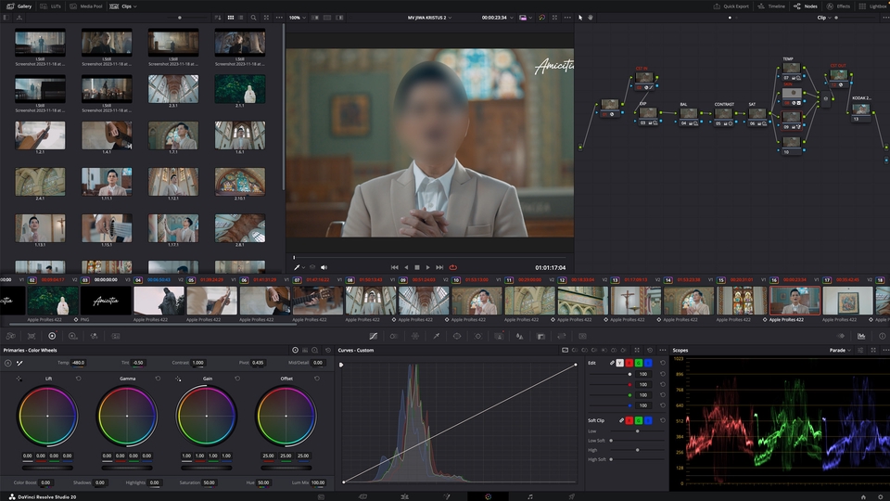Screen dimensions: 890x501
Task: Open the Media Pool panel
Action: point(86,6)
